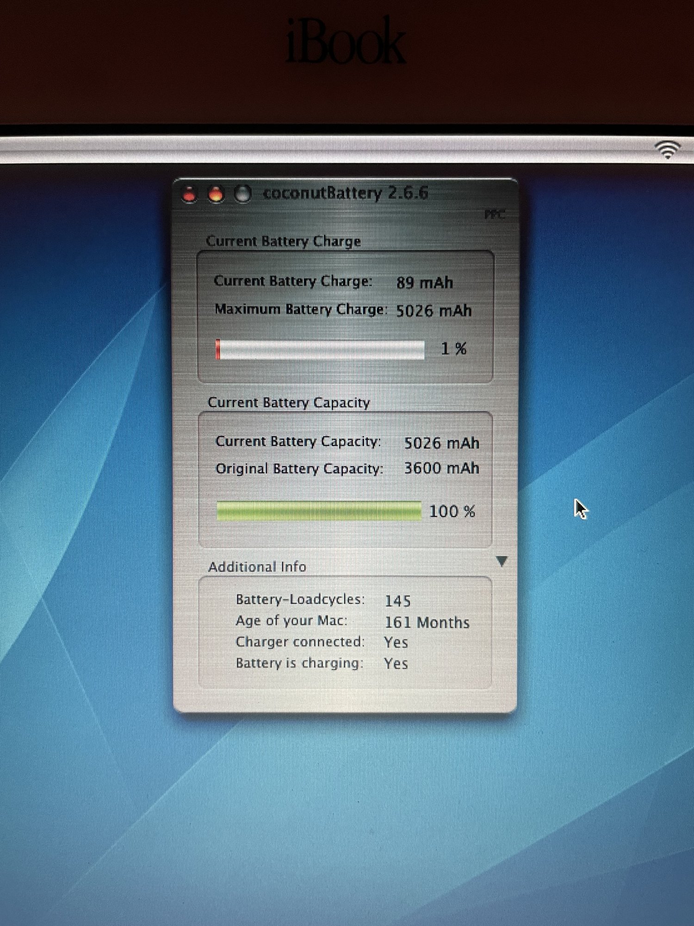
Task: Click the green battery capacity bar
Action: click(x=319, y=511)
